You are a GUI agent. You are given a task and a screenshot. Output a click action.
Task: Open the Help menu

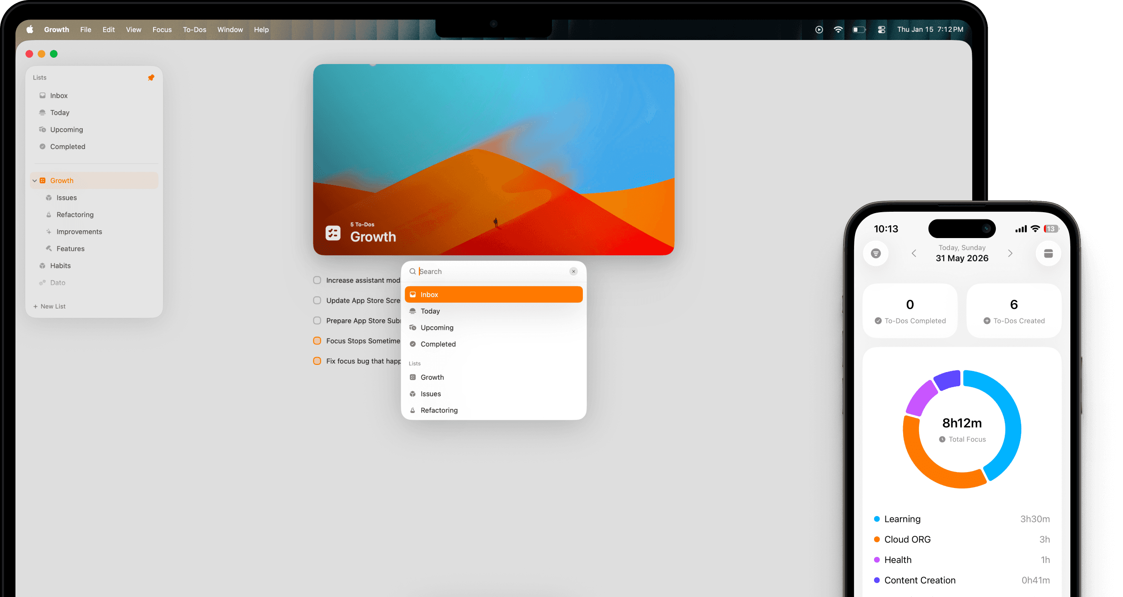pyautogui.click(x=261, y=30)
